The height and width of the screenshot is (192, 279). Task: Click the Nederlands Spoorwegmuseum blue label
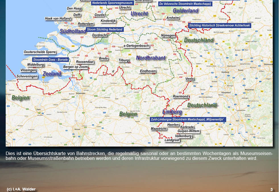[x=112, y=3]
